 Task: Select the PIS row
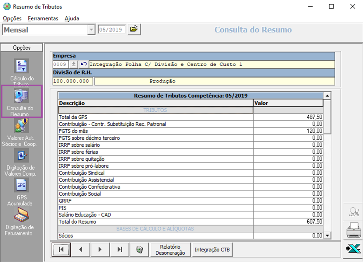click(x=190, y=208)
